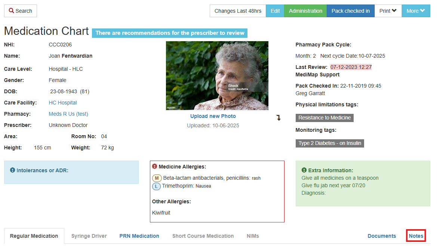437x246 pixels.
Task: Open Changes Last 48hrs
Action: point(238,11)
